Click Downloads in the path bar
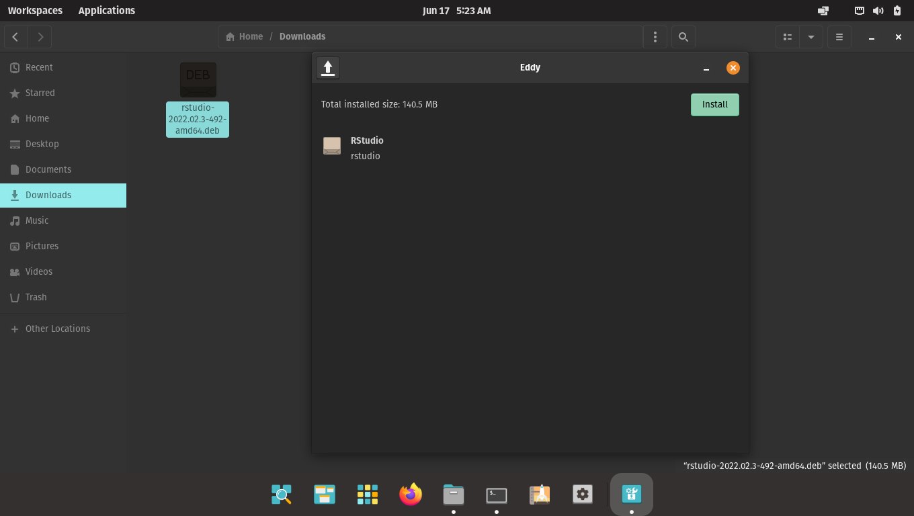914x516 pixels. [x=302, y=36]
